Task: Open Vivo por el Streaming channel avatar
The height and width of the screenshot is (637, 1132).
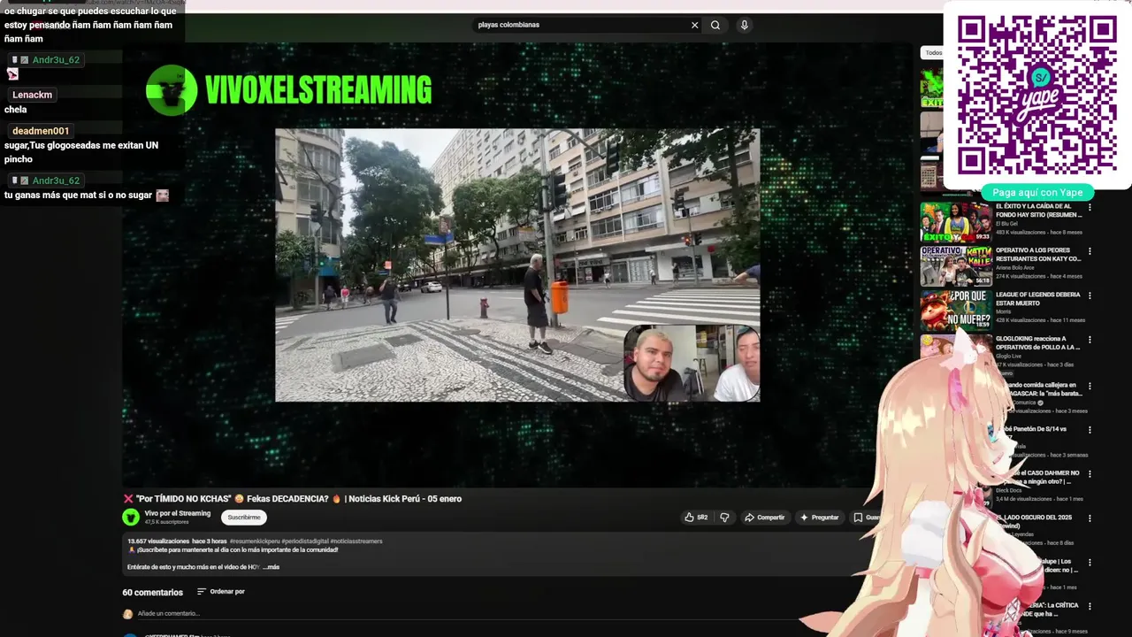Action: [131, 518]
